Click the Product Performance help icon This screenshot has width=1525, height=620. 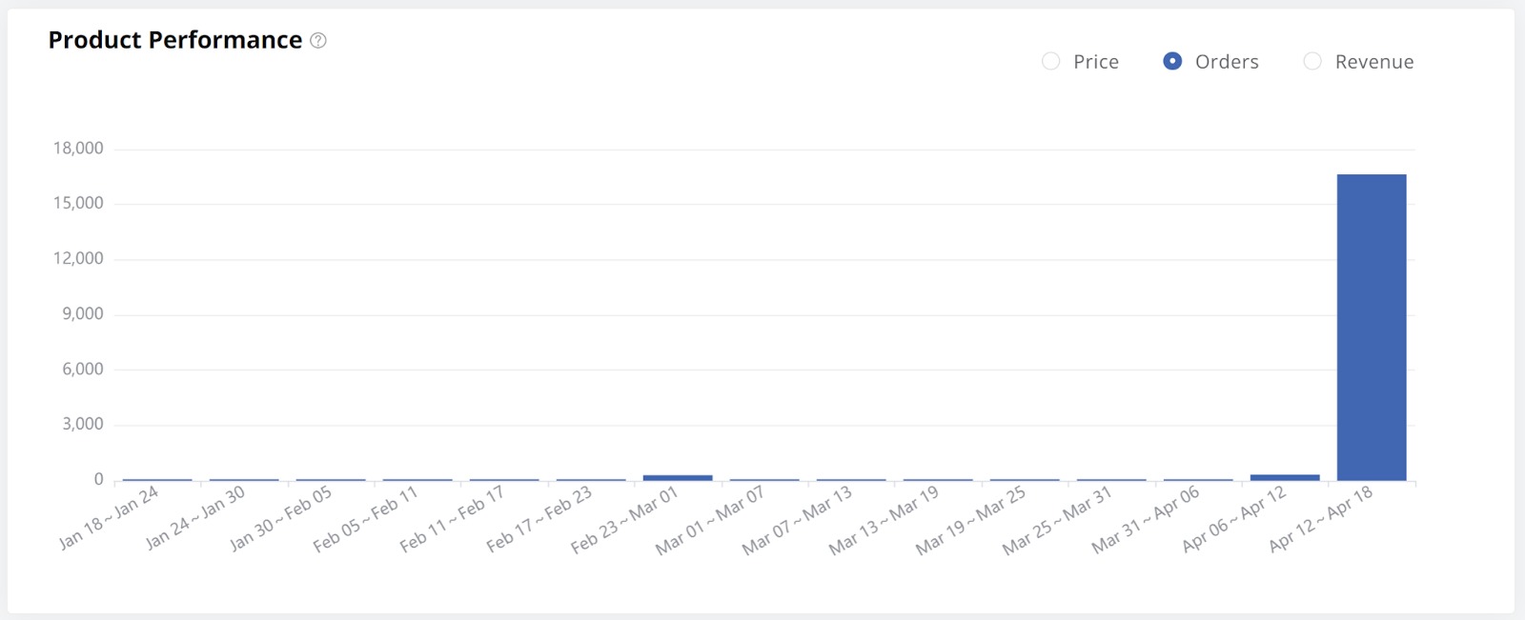pos(318,41)
